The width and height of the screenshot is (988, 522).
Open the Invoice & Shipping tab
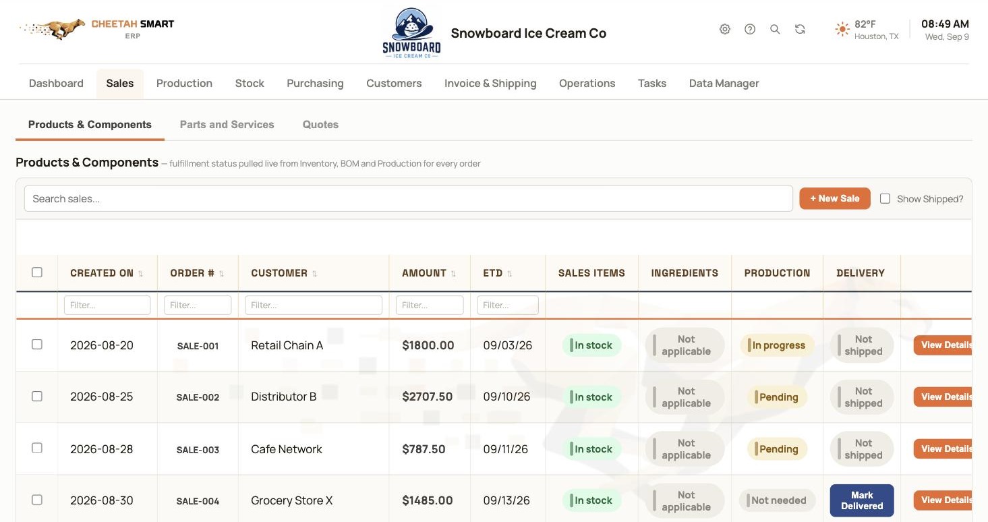(x=490, y=83)
